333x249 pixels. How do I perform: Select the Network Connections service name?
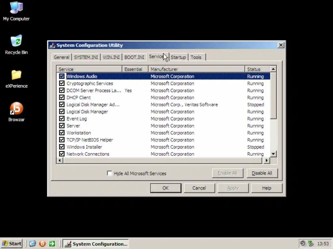(x=88, y=154)
